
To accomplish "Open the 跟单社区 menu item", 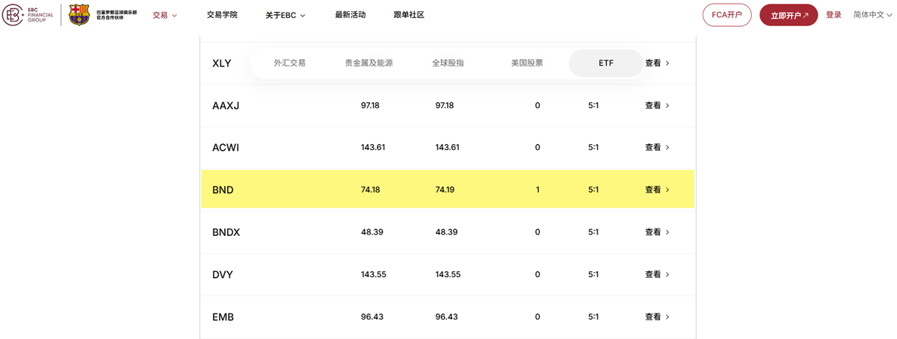I will (x=409, y=15).
